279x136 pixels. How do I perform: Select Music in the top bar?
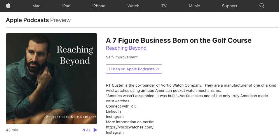194,6
